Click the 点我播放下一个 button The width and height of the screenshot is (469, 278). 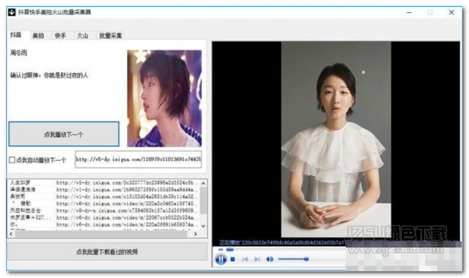[64, 134]
